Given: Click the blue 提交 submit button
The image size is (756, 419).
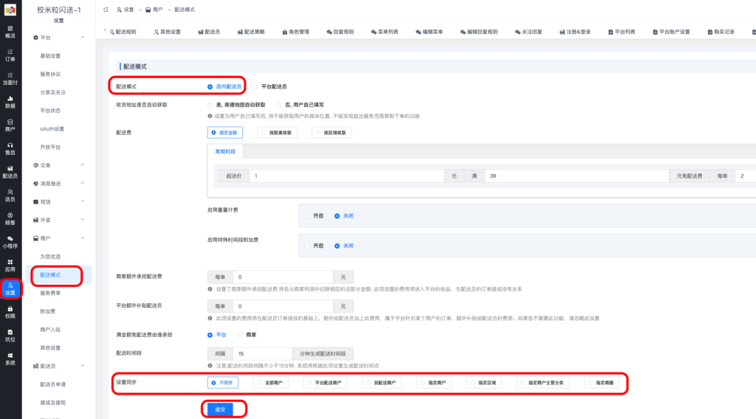Looking at the screenshot, I should click(220, 409).
